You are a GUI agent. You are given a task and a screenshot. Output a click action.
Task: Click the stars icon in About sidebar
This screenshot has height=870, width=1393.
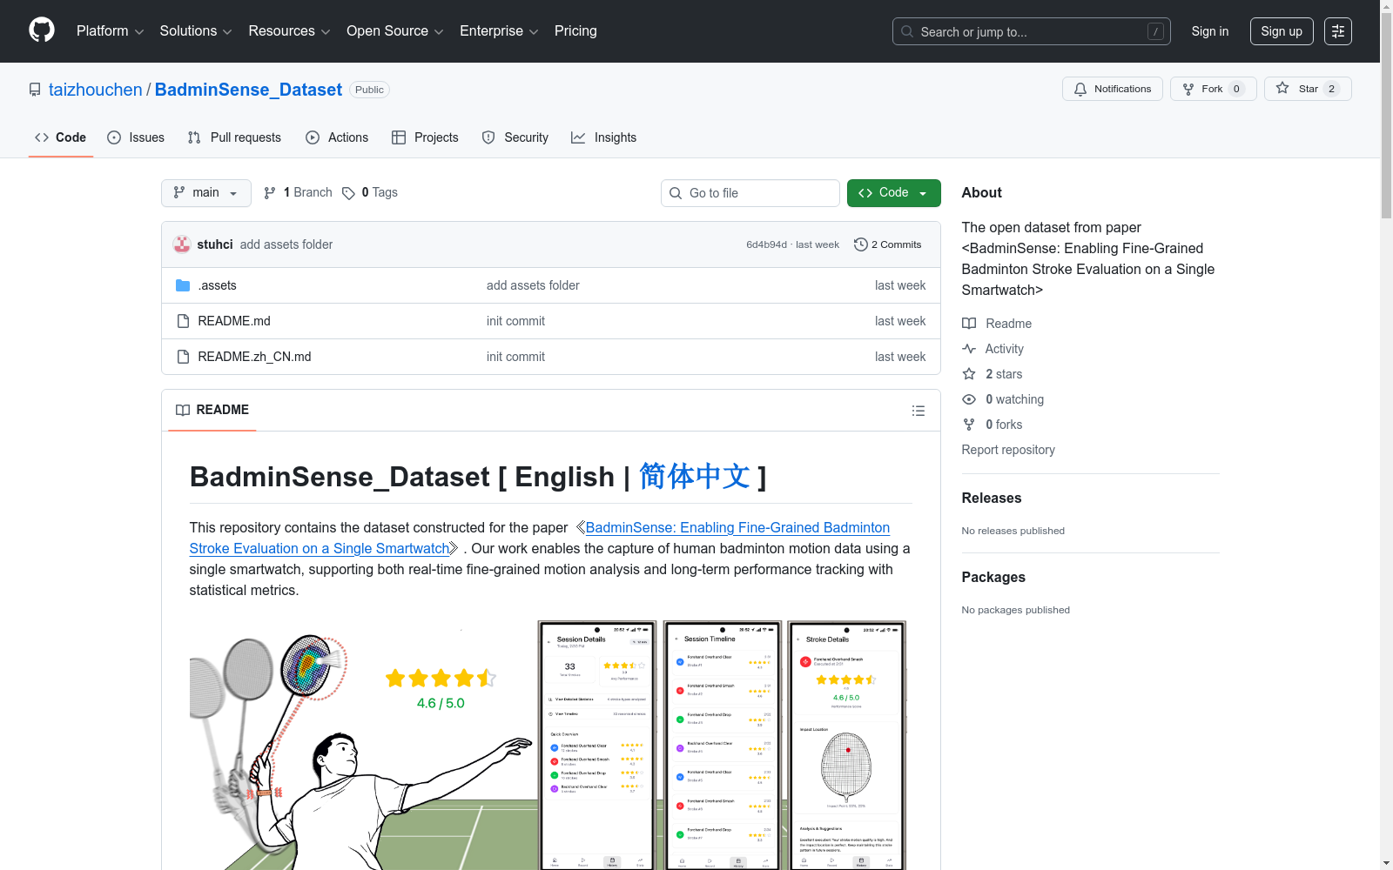[x=969, y=374]
